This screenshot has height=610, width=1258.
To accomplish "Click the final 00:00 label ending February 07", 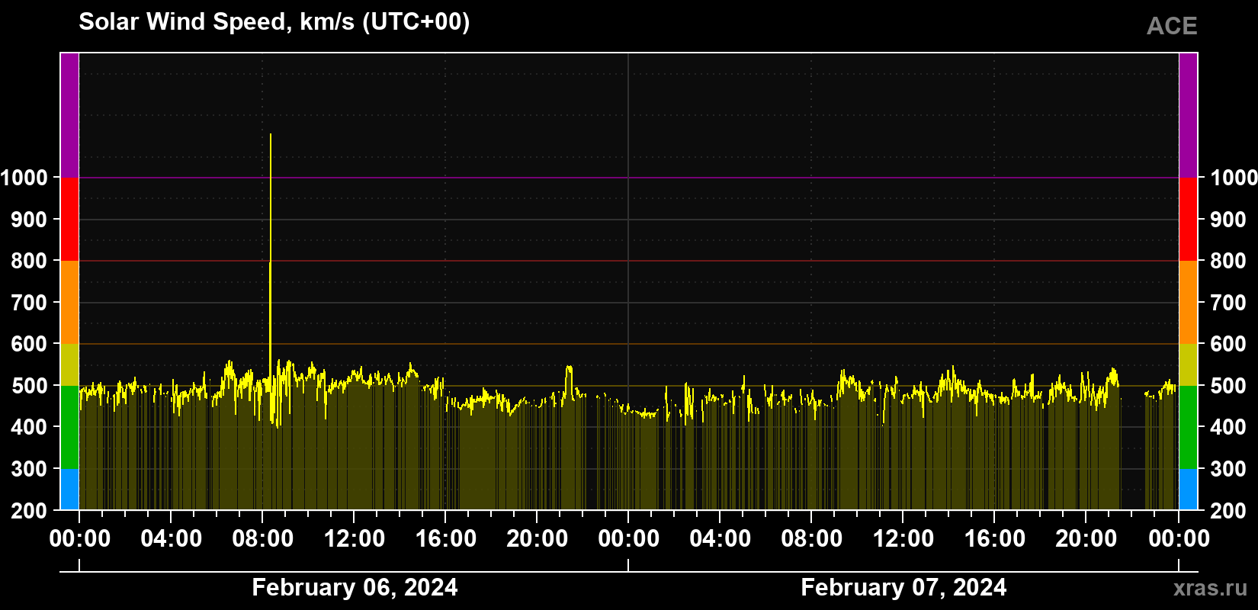I will pyautogui.click(x=1179, y=539).
